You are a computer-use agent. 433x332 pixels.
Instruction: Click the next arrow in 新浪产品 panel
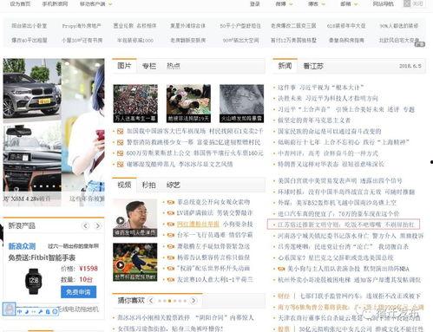coord(98,225)
